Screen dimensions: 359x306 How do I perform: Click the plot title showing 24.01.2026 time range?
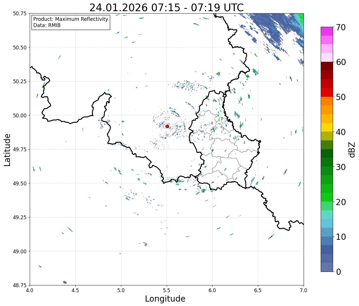tap(166, 7)
